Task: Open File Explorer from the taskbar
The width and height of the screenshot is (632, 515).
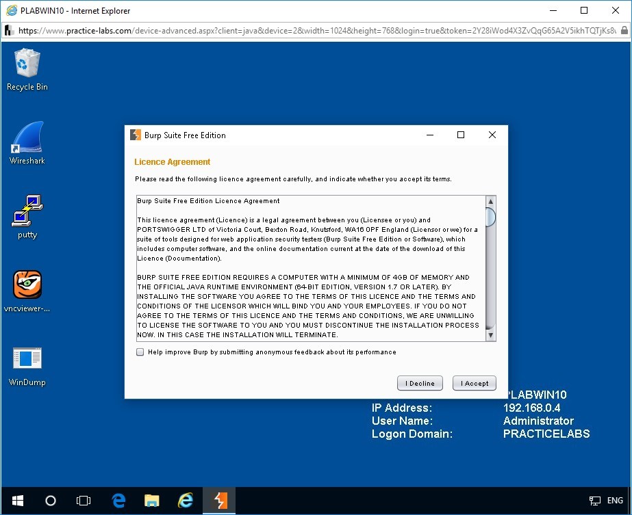Action: pos(152,501)
